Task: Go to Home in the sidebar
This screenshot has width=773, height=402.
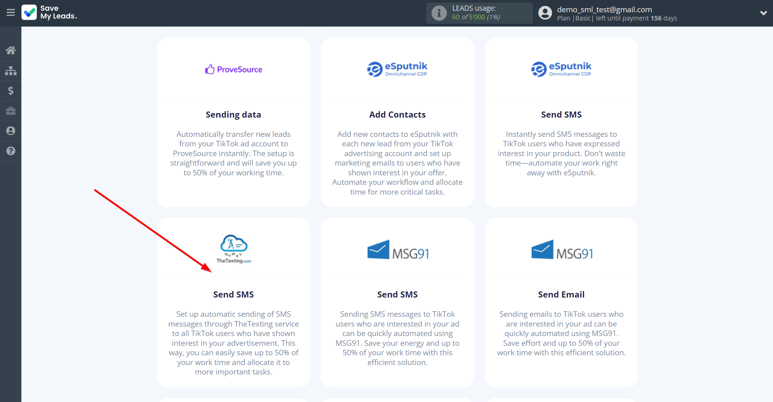Action: tap(11, 50)
